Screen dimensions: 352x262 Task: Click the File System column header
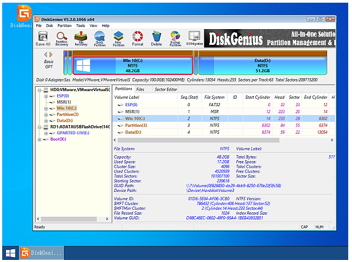pyautogui.click(x=214, y=97)
